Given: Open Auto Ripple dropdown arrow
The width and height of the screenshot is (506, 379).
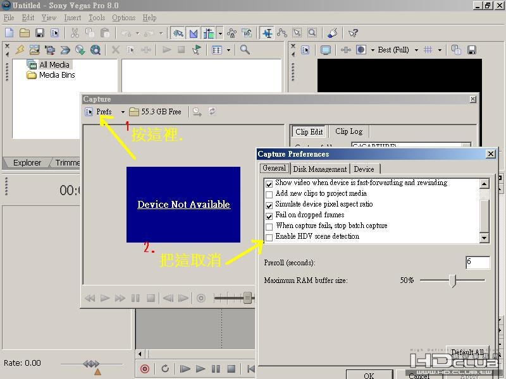Looking at the screenshot, I should [x=220, y=33].
